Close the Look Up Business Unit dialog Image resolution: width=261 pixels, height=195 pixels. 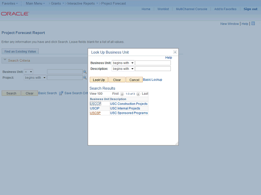pyautogui.click(x=175, y=52)
